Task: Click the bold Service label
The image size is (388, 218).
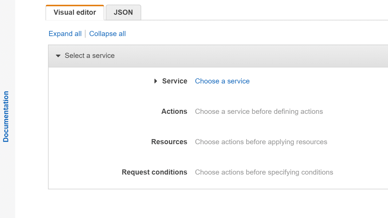Action: (174, 81)
